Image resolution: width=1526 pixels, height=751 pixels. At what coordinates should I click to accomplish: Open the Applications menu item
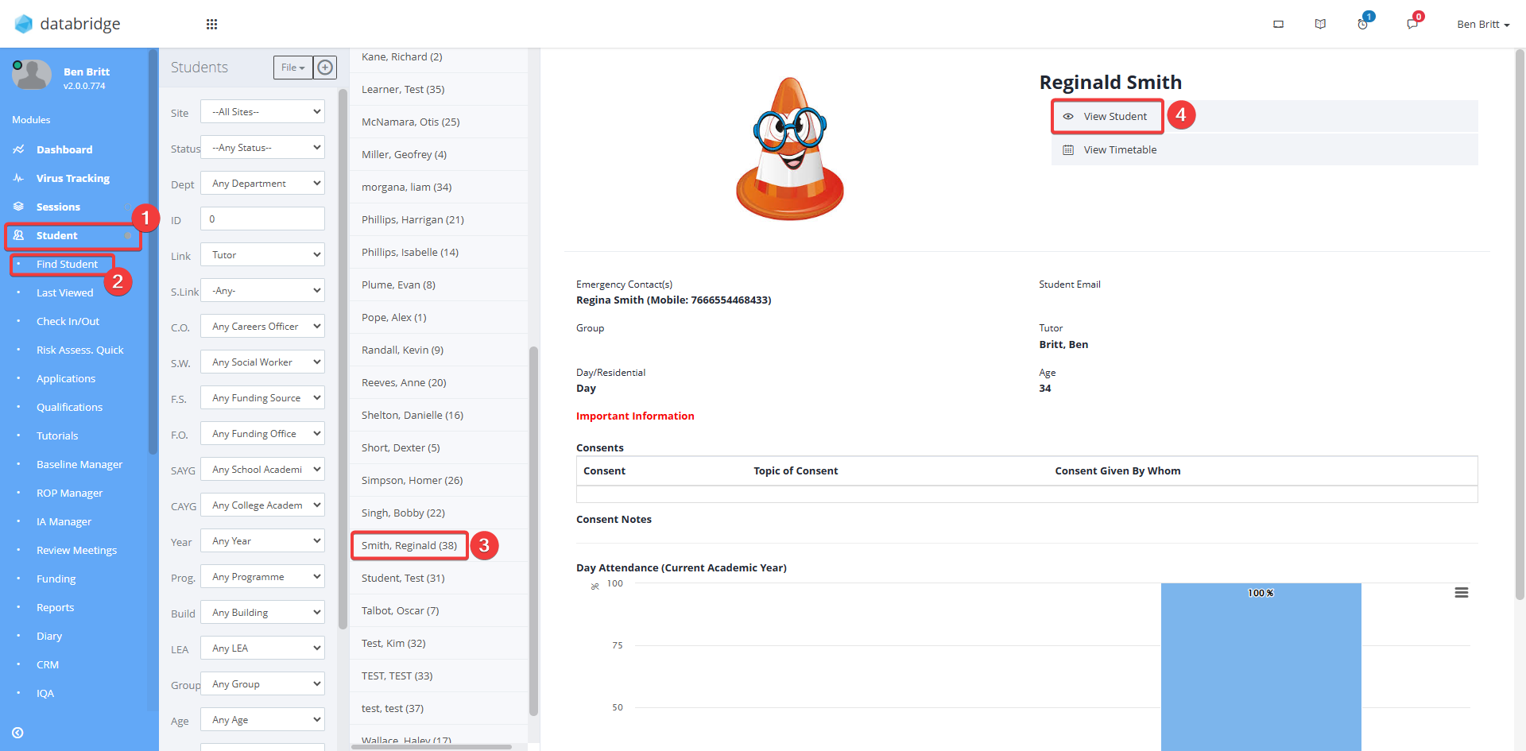point(66,378)
